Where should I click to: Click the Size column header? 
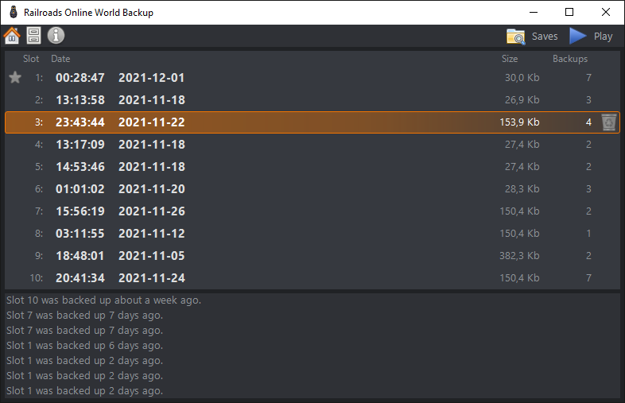point(510,59)
